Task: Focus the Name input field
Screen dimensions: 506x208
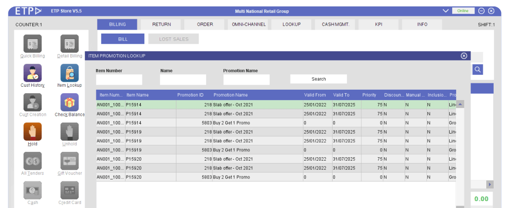Action: [x=183, y=79]
